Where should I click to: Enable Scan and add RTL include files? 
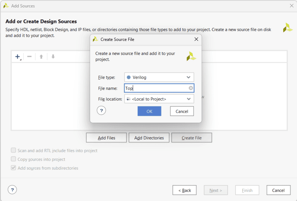(x=13, y=151)
